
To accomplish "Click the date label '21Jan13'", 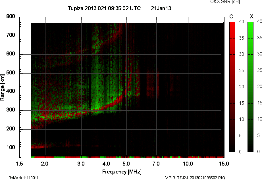I will pyautogui.click(x=161, y=8).
